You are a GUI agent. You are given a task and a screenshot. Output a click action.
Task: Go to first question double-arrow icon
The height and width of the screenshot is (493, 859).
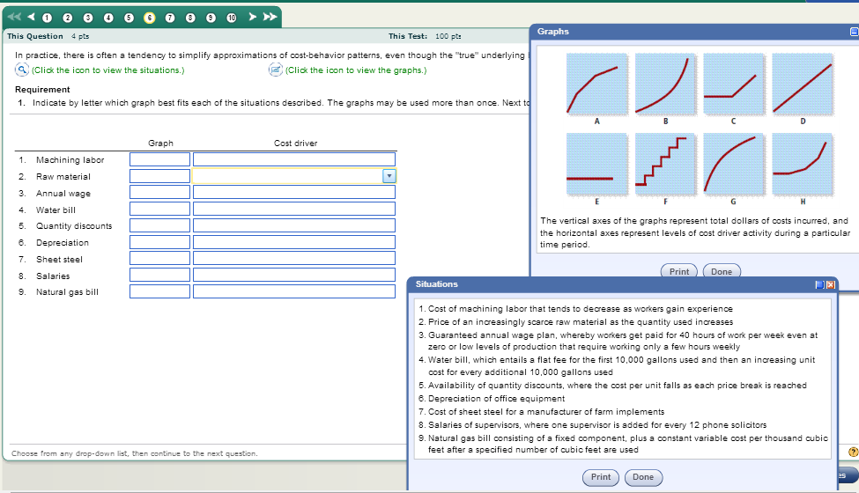click(x=14, y=17)
